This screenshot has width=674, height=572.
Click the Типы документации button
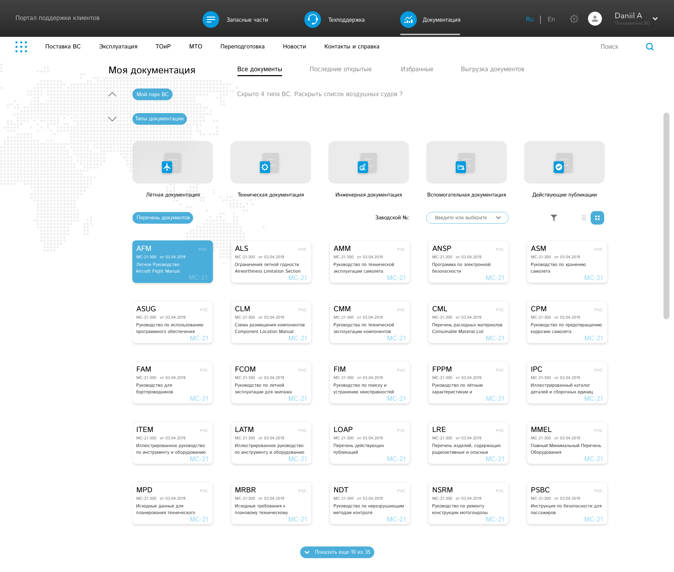[x=159, y=119]
